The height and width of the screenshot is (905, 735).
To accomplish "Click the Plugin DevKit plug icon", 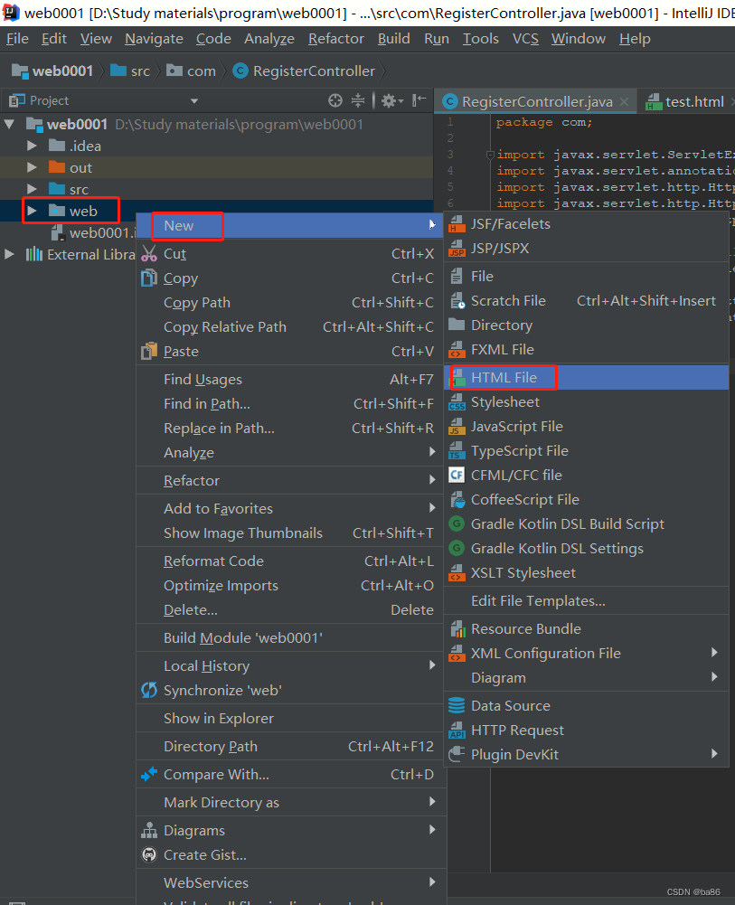I will (x=457, y=754).
